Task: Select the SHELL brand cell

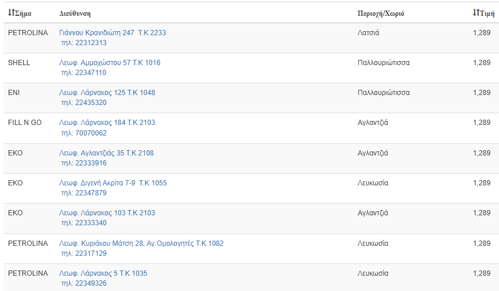Action: tap(19, 63)
